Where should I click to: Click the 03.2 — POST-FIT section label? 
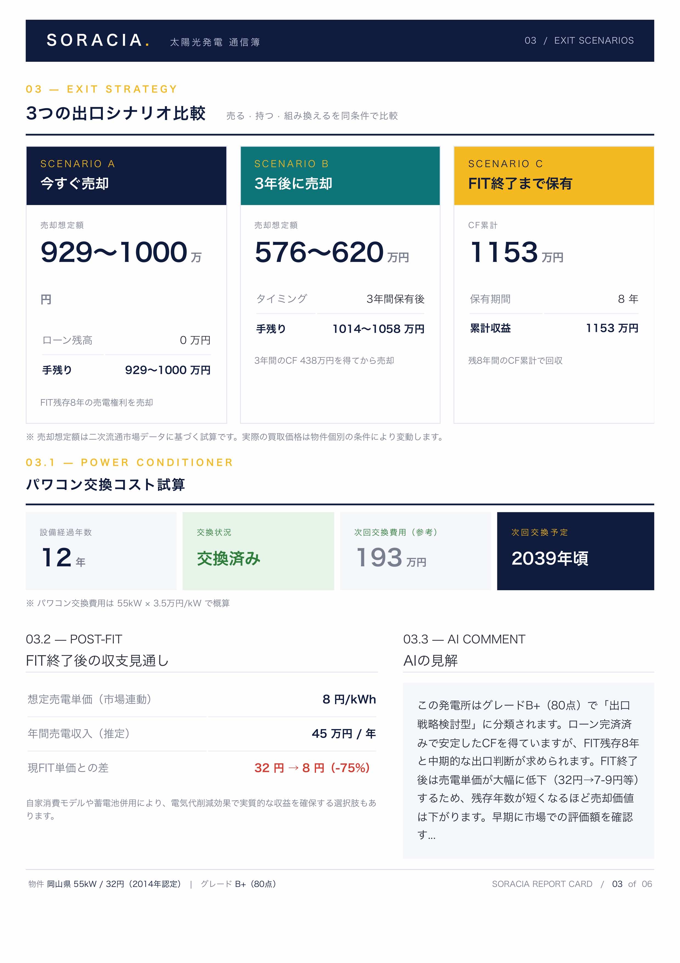pyautogui.click(x=74, y=639)
